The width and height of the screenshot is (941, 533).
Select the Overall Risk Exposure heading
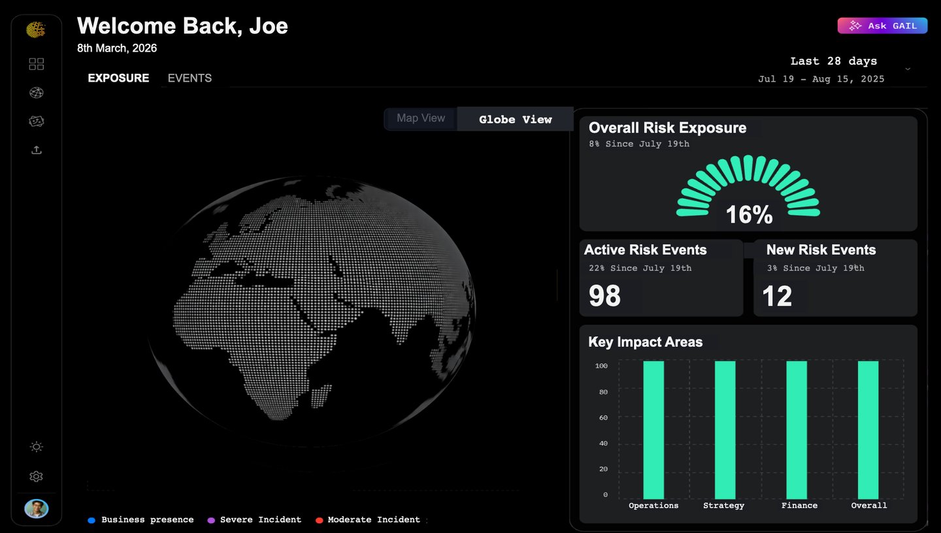(667, 128)
